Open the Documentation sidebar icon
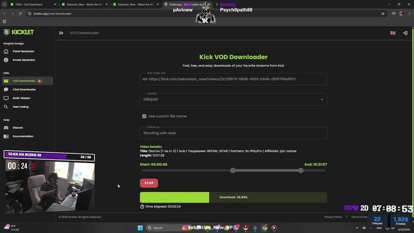The image size is (414, 233). coord(6,136)
